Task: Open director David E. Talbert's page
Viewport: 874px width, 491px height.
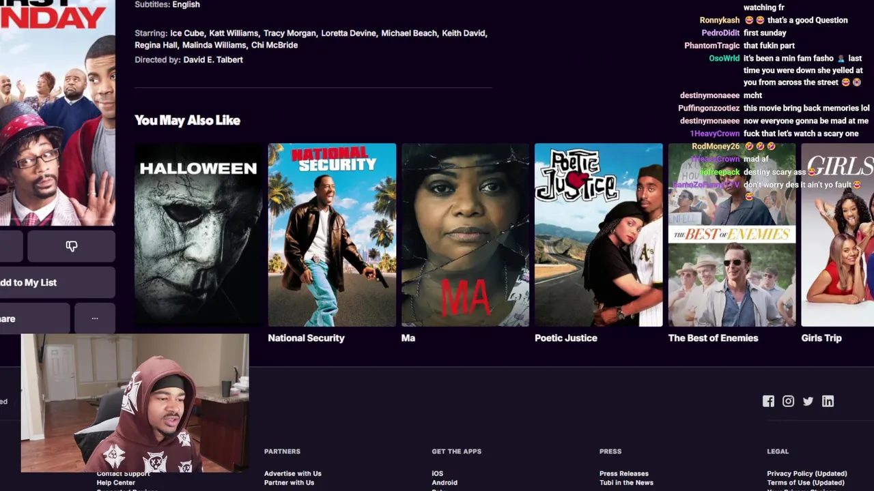Action: tap(213, 59)
